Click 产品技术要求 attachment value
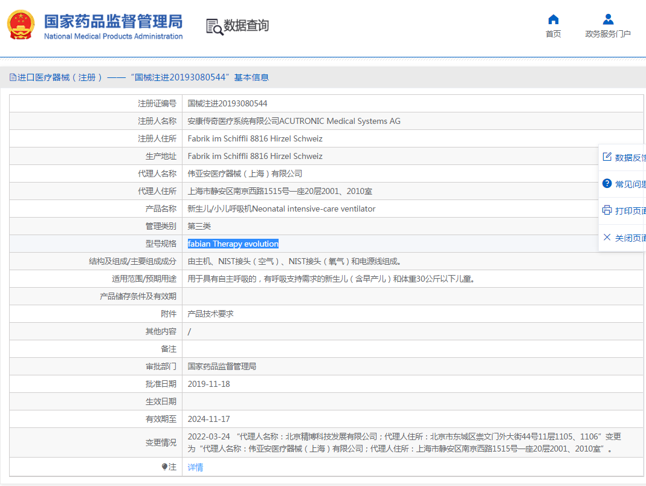The image size is (646, 486). click(210, 314)
